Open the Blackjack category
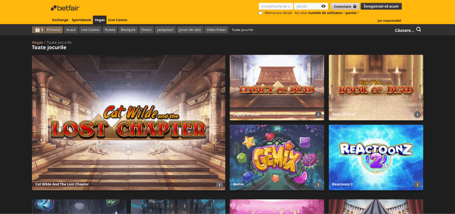Screen dimensions: 455x214 [x=128, y=30]
